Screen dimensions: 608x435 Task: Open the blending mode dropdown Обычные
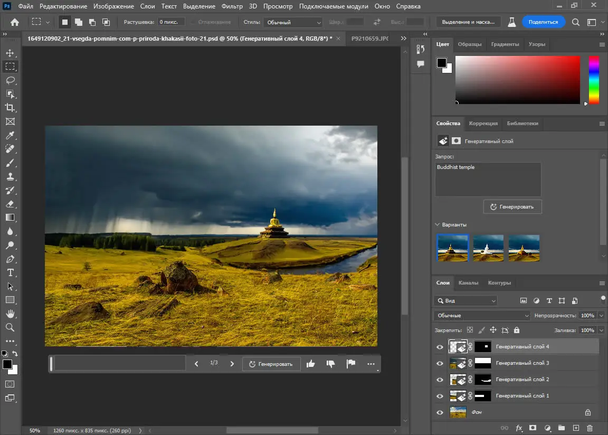pyautogui.click(x=481, y=315)
